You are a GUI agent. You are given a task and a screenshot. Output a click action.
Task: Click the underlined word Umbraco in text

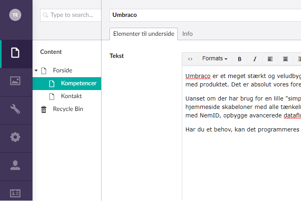198,76
